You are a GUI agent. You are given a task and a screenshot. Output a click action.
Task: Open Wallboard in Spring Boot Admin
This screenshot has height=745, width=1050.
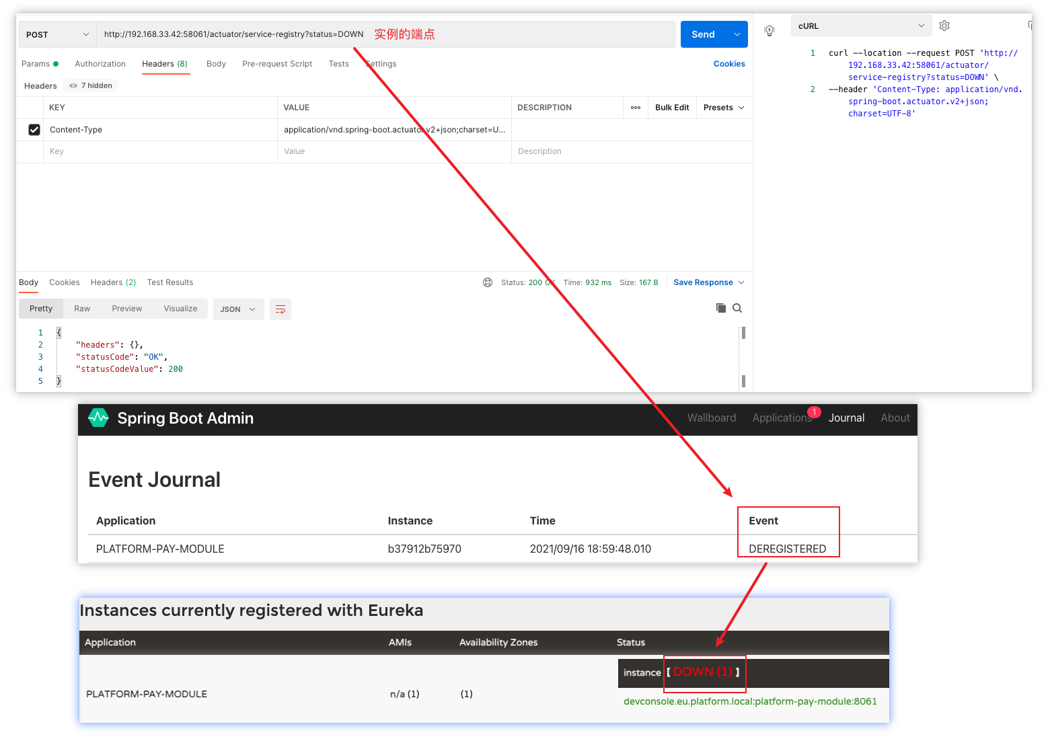[x=712, y=418]
